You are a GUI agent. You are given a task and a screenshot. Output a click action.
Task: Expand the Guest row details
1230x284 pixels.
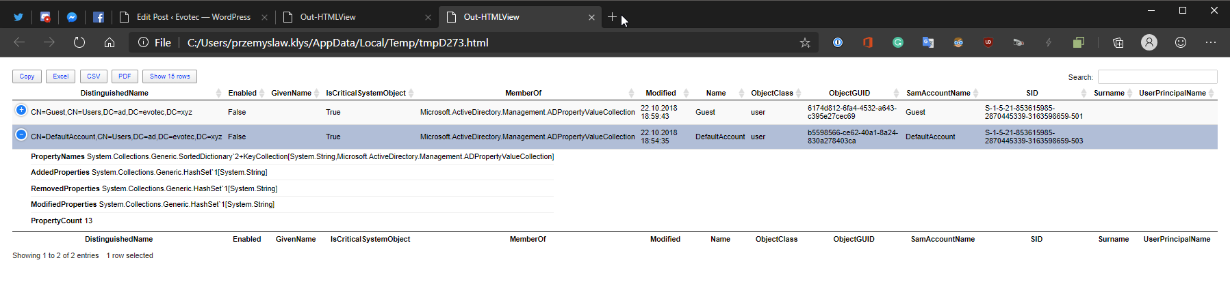pos(21,110)
